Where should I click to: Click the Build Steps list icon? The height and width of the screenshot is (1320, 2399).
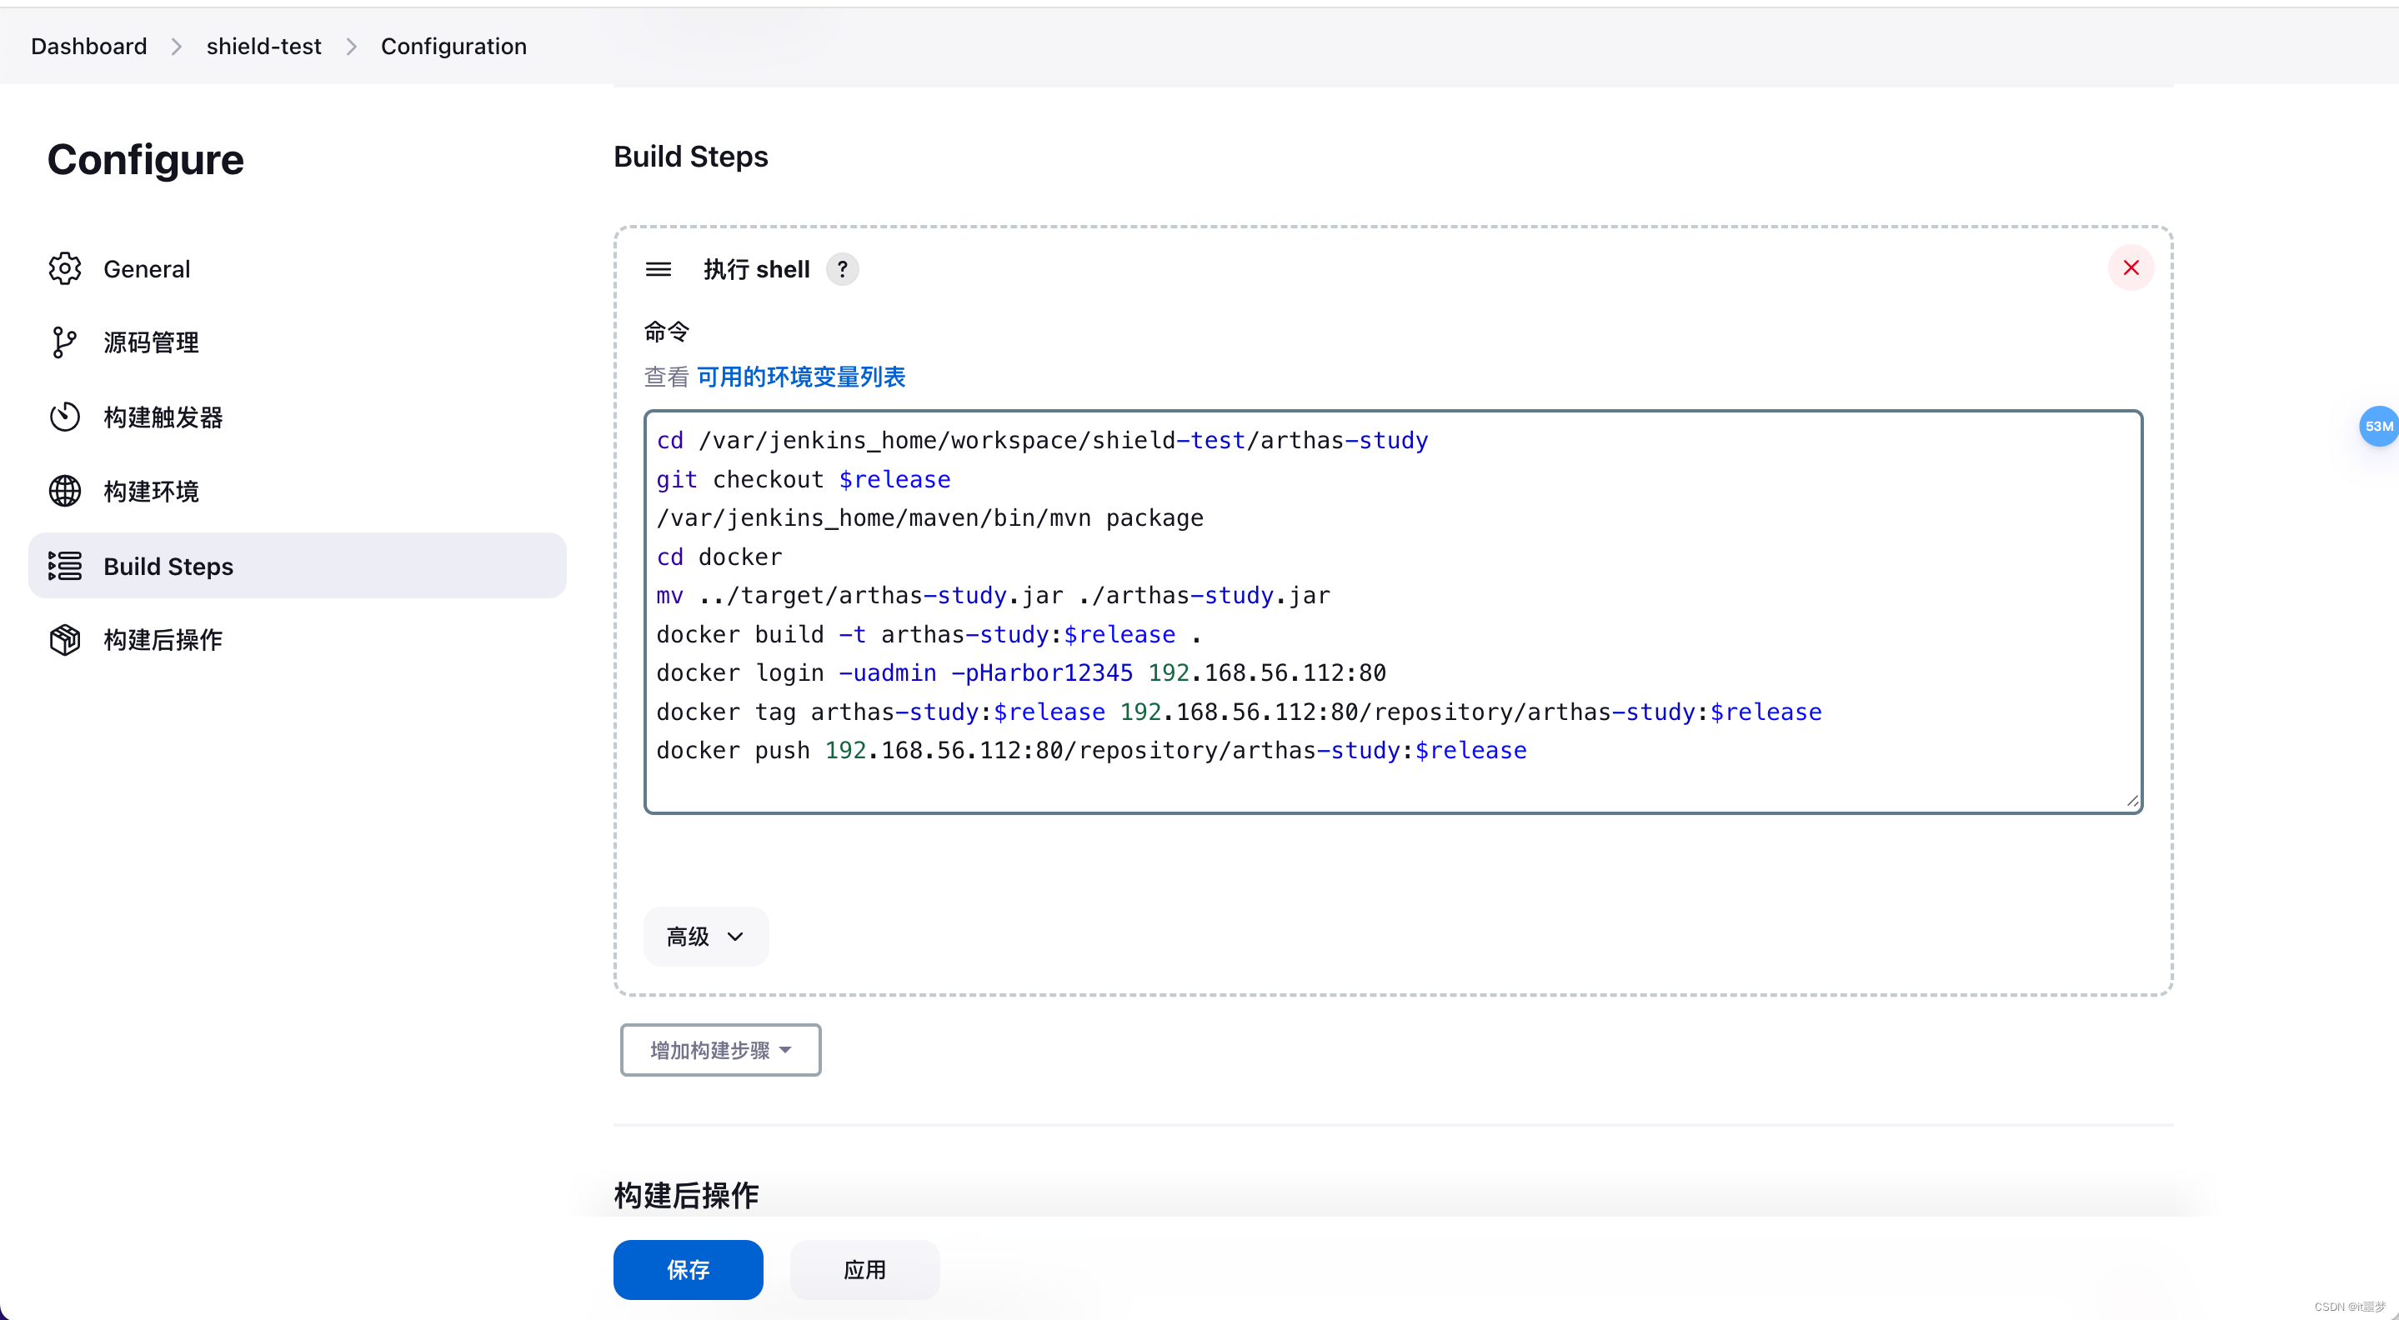coord(64,566)
